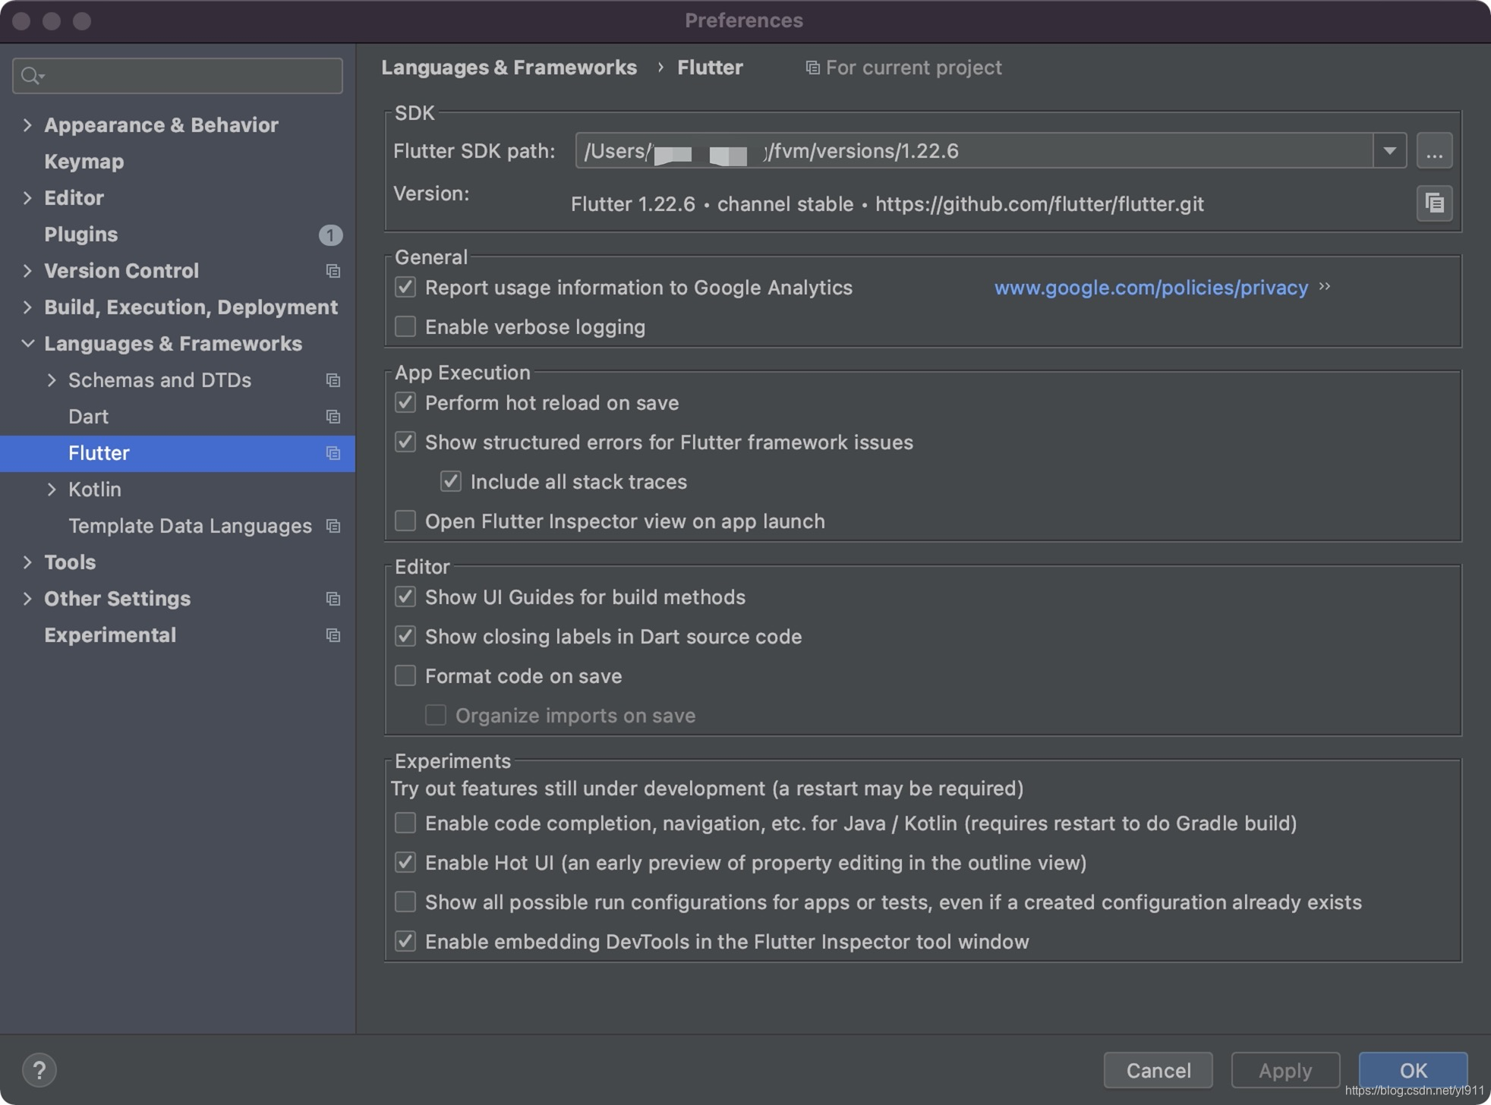
Task: Click the Experimental settings sync icon
Action: click(333, 635)
